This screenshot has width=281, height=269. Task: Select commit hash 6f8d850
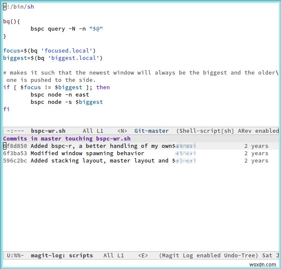point(15,146)
